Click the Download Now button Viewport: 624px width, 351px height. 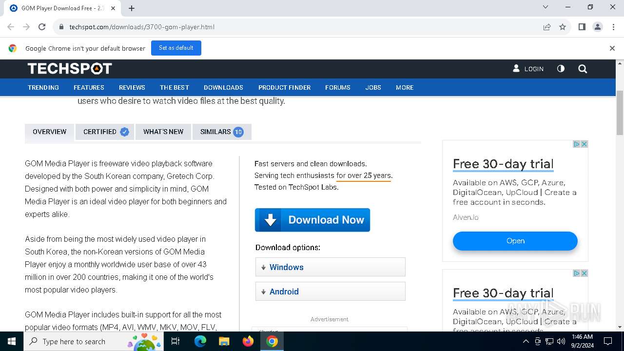pyautogui.click(x=312, y=220)
